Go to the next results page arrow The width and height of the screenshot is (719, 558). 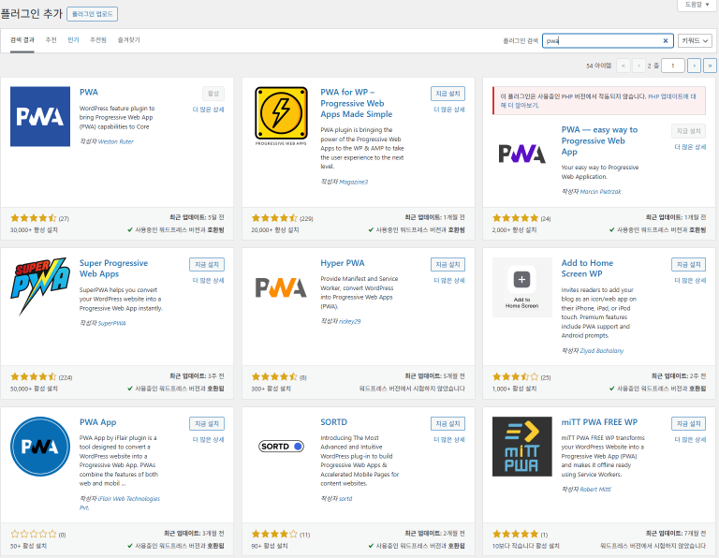point(695,66)
